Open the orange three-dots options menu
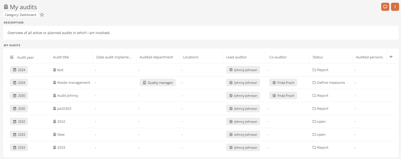Image resolution: width=401 pixels, height=159 pixels. [395, 7]
